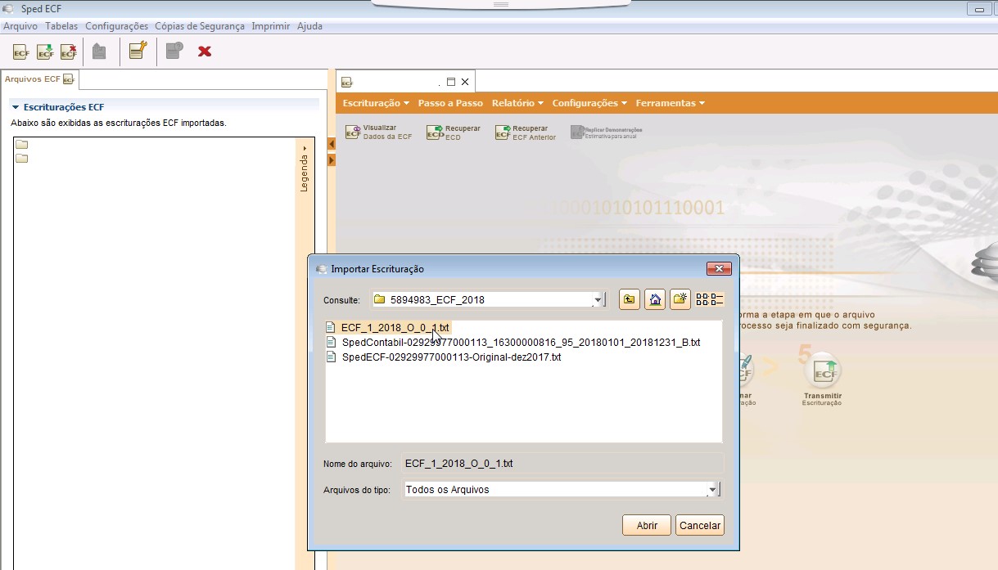Select the Arquivos ECF tab
This screenshot has height=570, width=998.
point(39,79)
